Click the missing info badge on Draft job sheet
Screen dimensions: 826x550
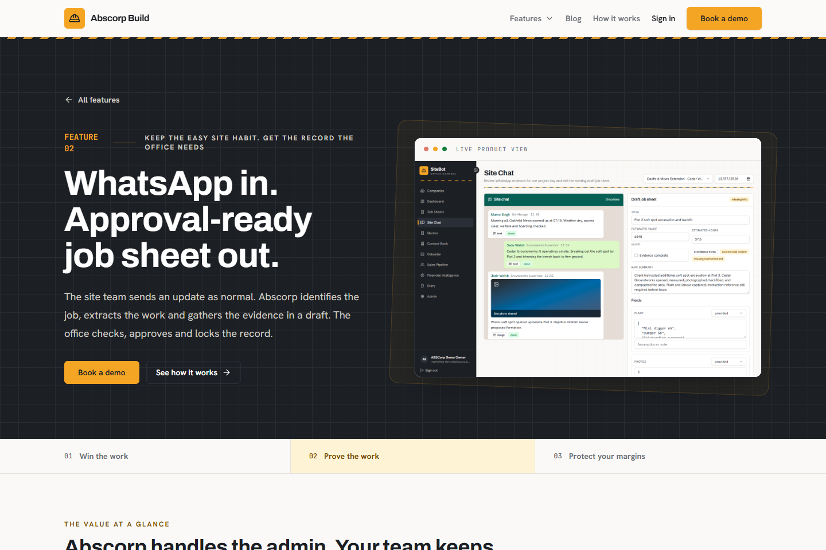[739, 199]
